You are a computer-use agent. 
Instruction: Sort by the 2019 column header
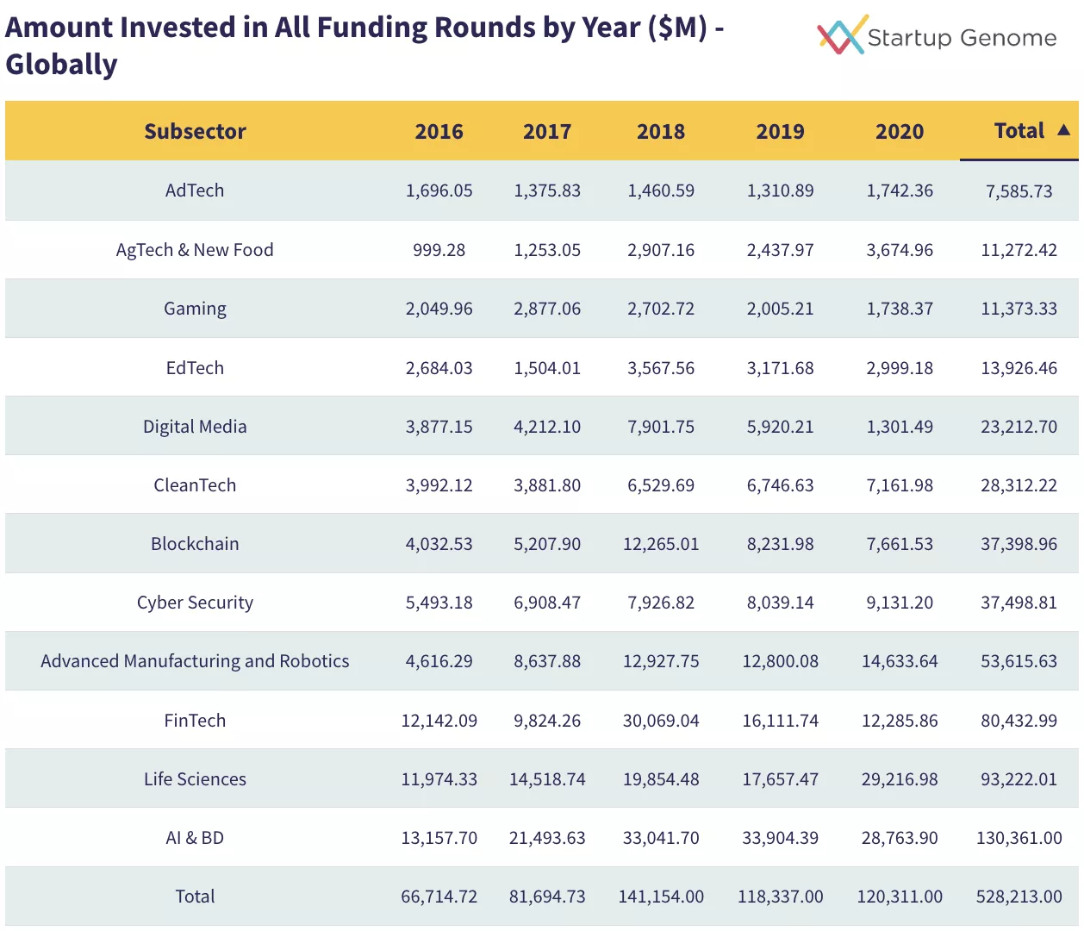coord(780,132)
